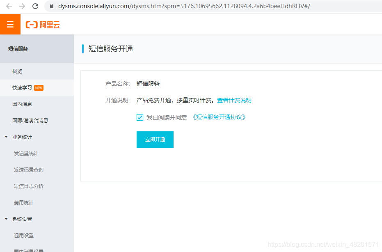382x252 pixels.
Task: Open the orange hamburger menu
Action: [10, 24]
